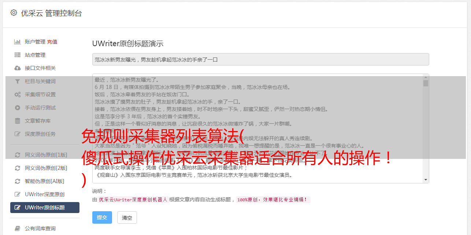Click the play circle icon for 手动运行测试
This screenshot has height=235, width=471.
pyautogui.click(x=17, y=108)
